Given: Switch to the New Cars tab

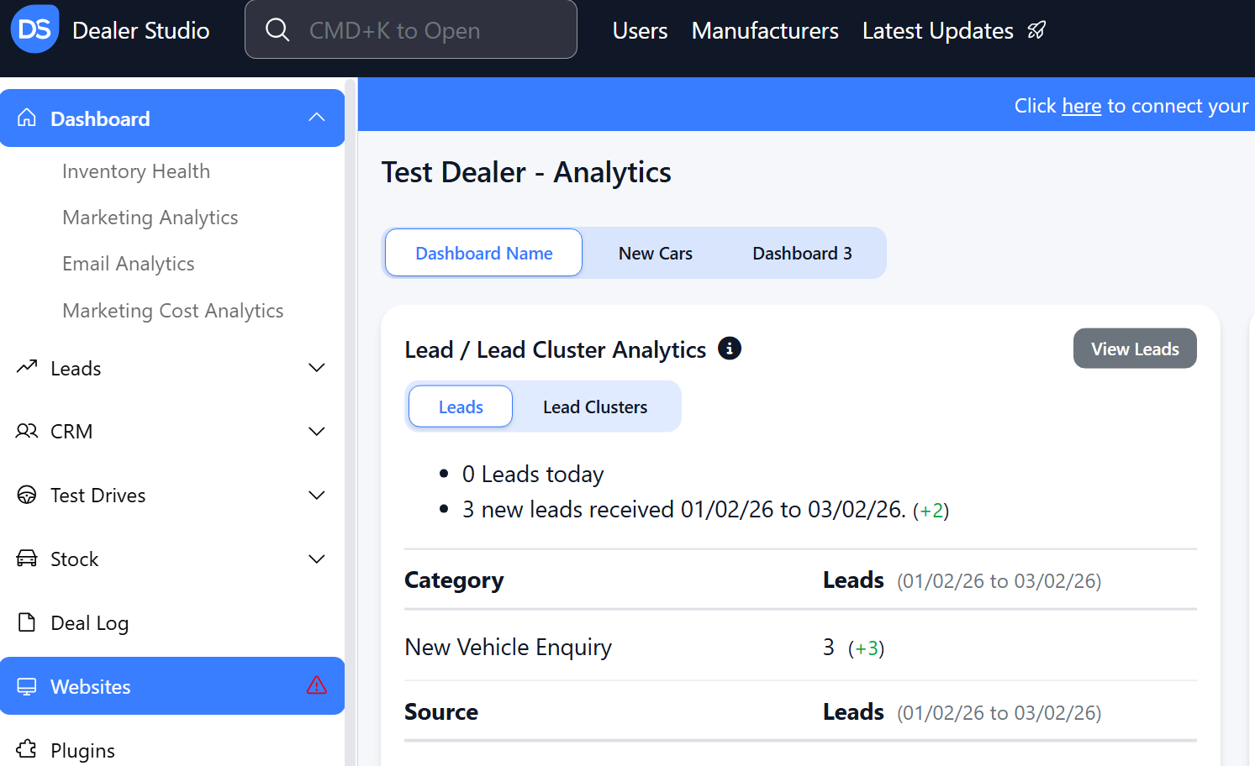Looking at the screenshot, I should tap(656, 253).
